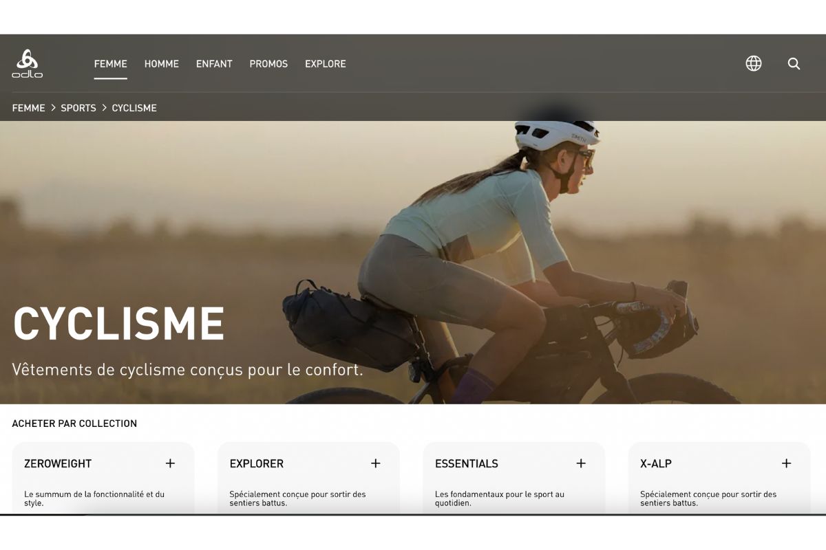Click FEMME breadcrumb link
This screenshot has height=550, width=826.
(x=28, y=108)
